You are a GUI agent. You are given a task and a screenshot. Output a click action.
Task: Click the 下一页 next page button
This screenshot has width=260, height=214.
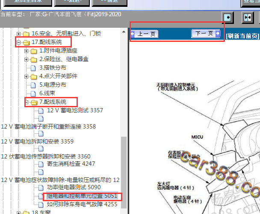[x=206, y=34]
